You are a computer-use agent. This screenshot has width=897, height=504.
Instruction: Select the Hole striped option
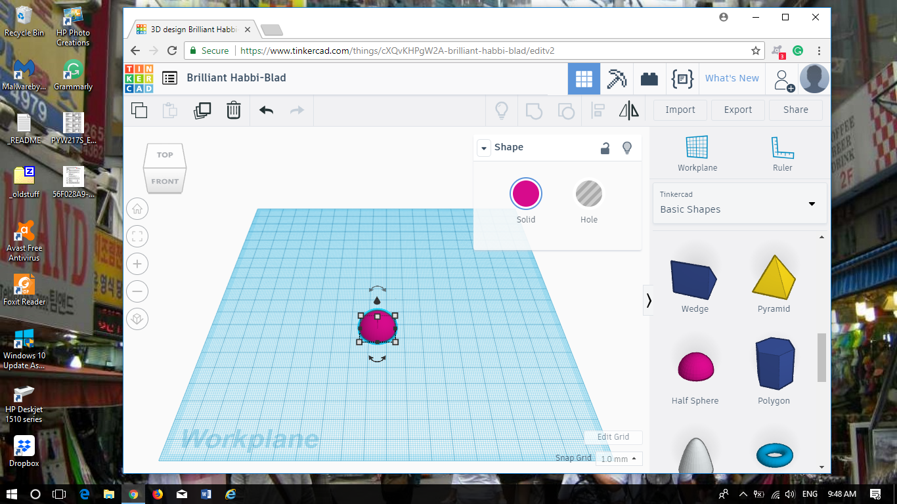[589, 194]
